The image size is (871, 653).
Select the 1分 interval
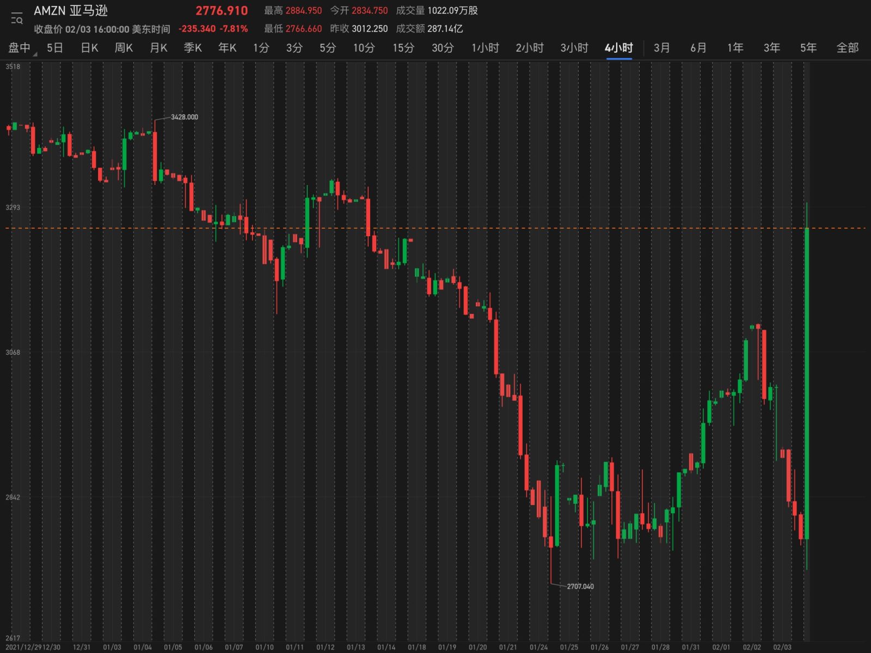pos(261,48)
